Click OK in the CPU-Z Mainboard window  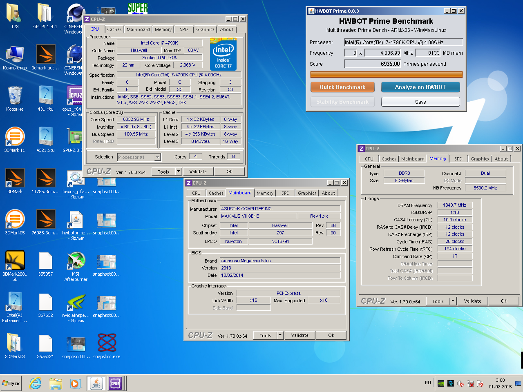coord(331,336)
